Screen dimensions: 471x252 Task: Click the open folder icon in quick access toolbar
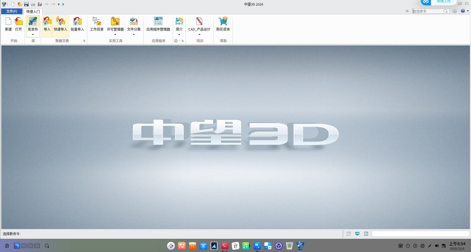pos(20,4)
